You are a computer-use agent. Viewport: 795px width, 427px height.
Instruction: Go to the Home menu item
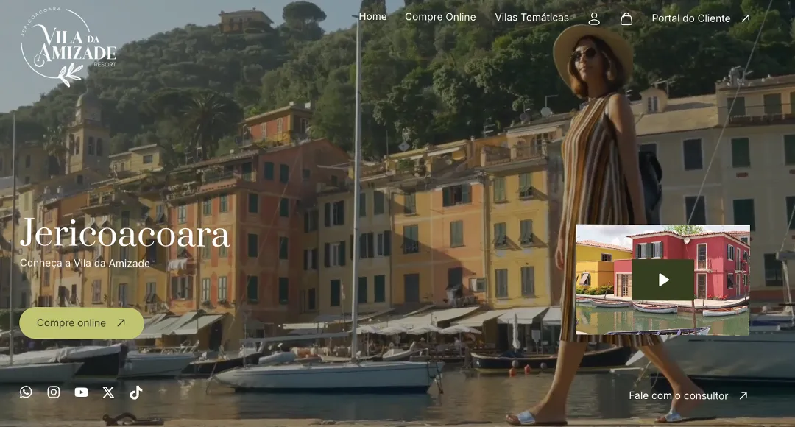click(x=372, y=17)
